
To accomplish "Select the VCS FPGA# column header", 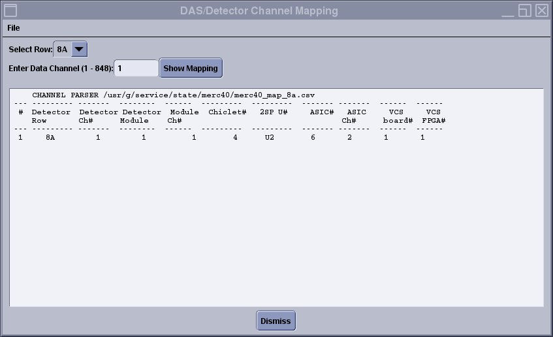I will [x=434, y=116].
